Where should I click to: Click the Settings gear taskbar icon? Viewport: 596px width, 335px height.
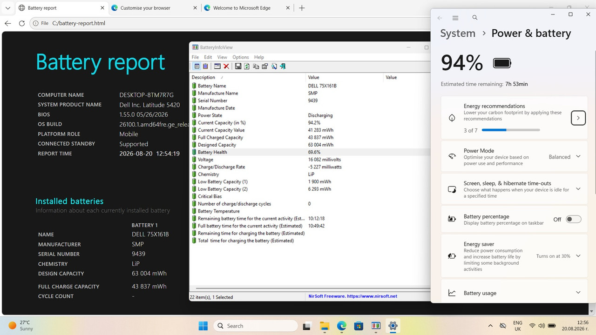pos(393,326)
